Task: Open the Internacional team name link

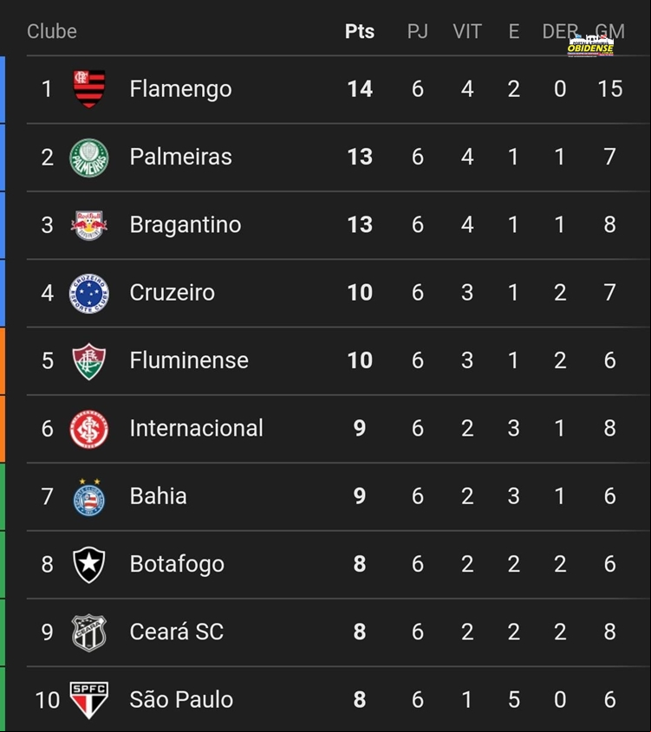Action: click(x=197, y=428)
